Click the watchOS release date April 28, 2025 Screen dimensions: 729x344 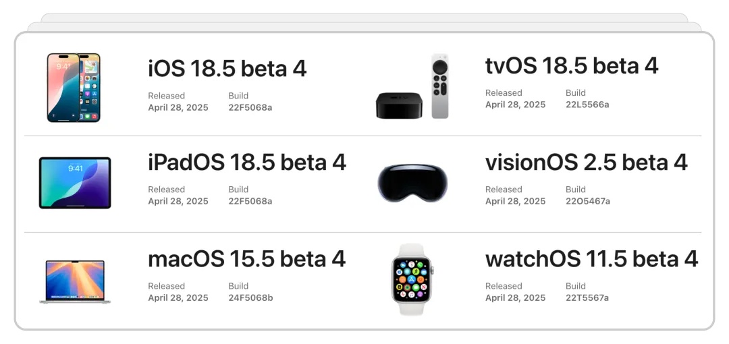(515, 297)
